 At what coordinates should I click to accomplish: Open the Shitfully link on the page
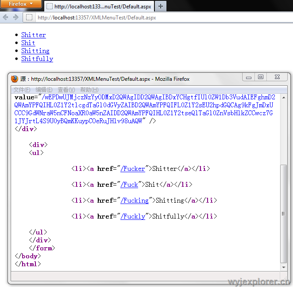(37, 59)
